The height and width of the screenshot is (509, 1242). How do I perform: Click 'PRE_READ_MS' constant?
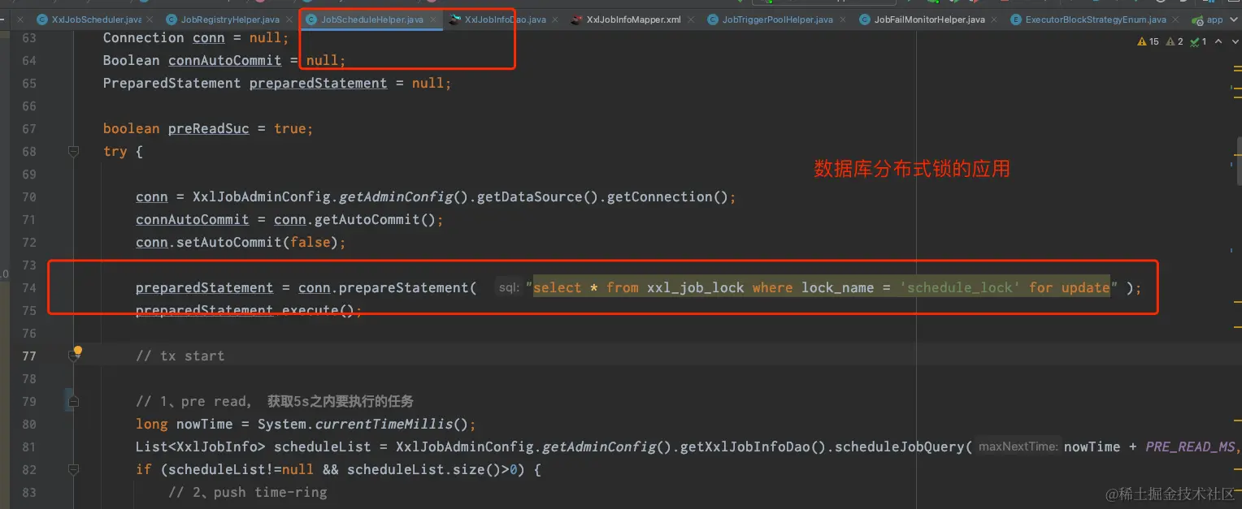pyautogui.click(x=1190, y=446)
